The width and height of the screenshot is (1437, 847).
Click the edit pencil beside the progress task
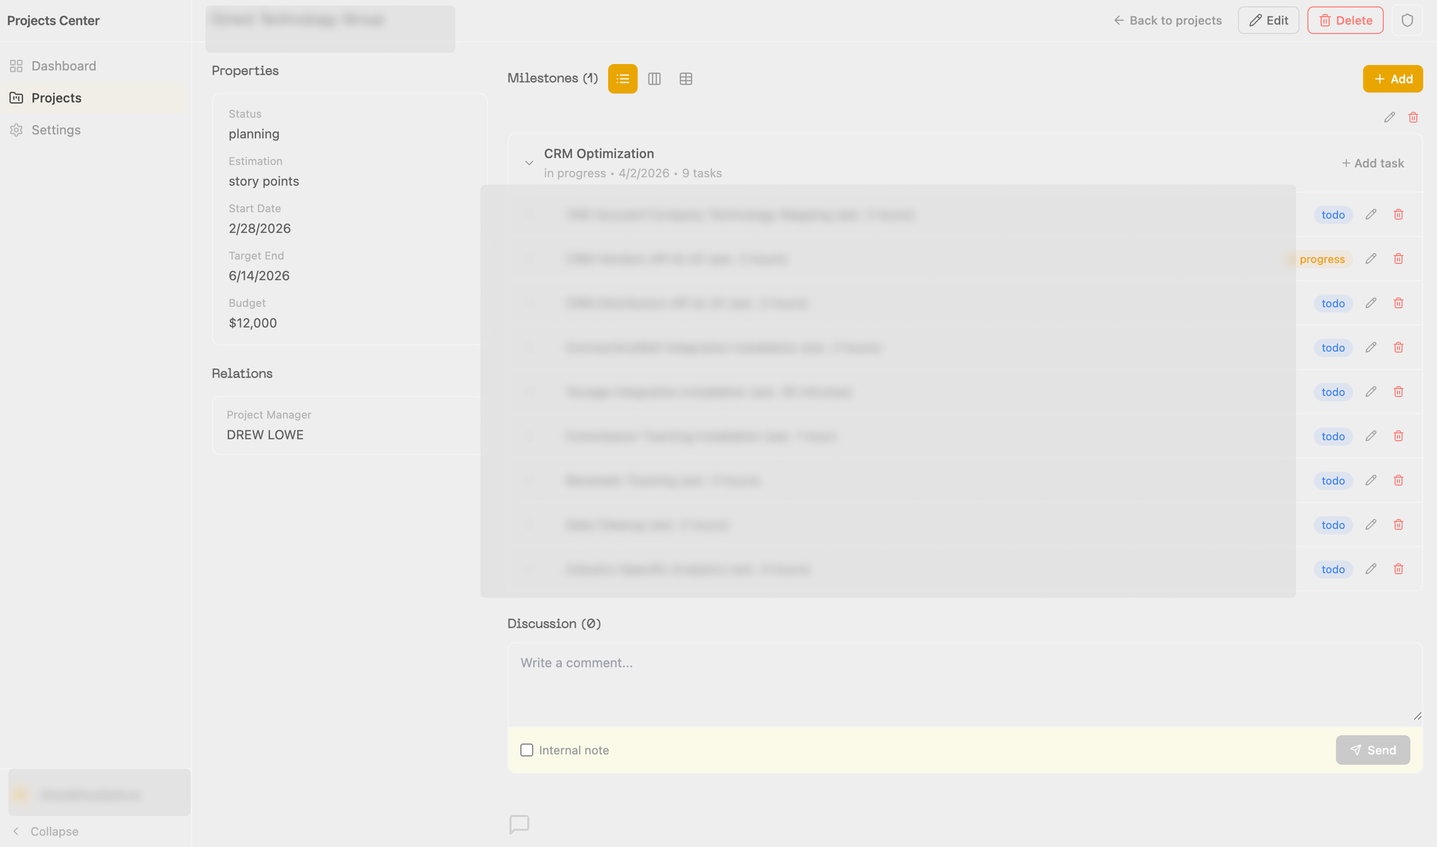pyautogui.click(x=1371, y=259)
